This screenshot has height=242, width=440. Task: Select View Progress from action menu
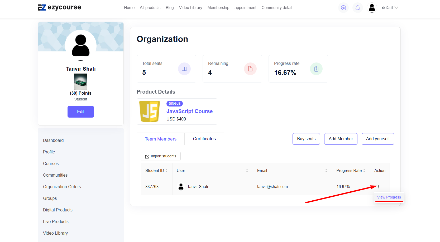389,197
